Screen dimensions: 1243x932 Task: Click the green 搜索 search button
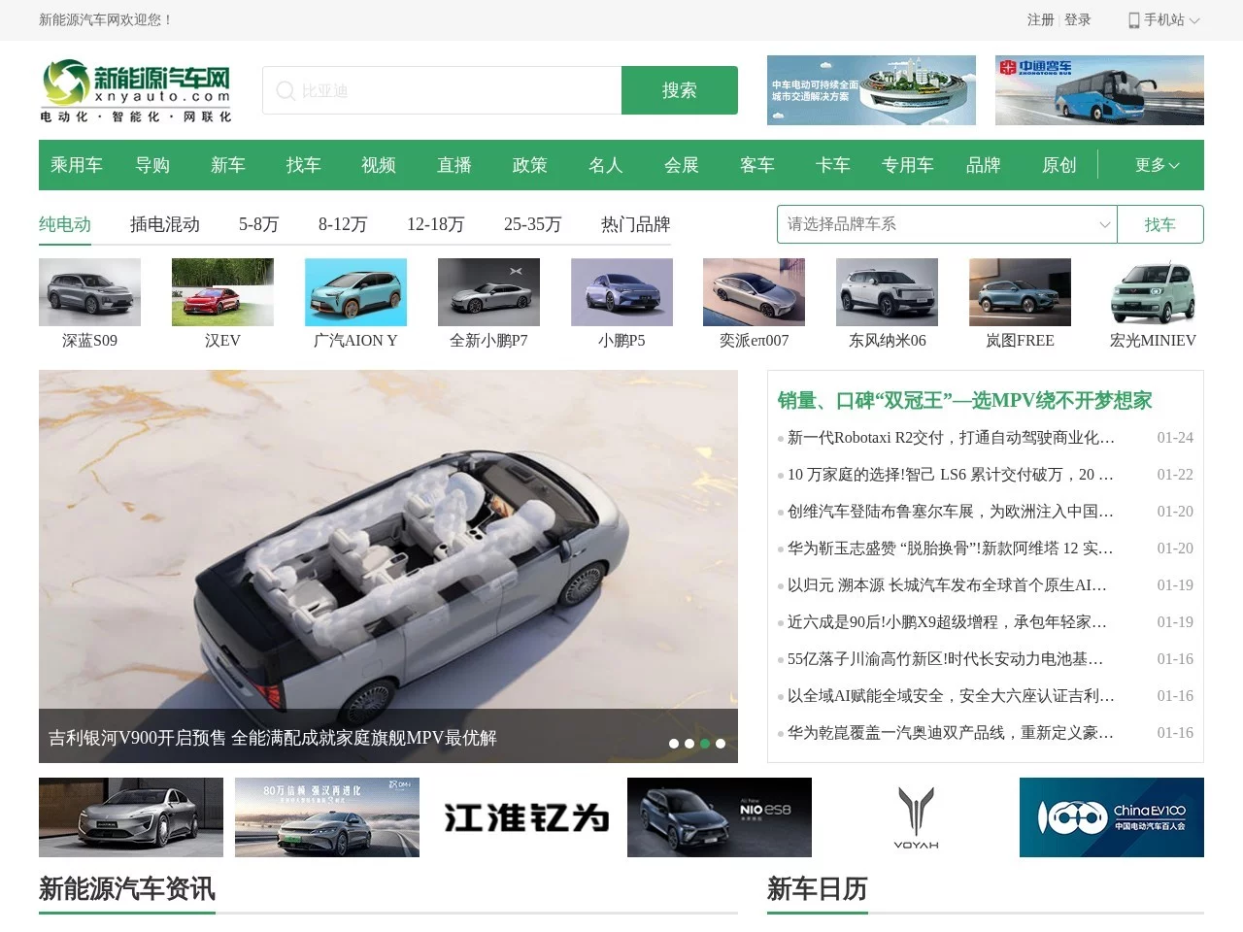coord(679,90)
